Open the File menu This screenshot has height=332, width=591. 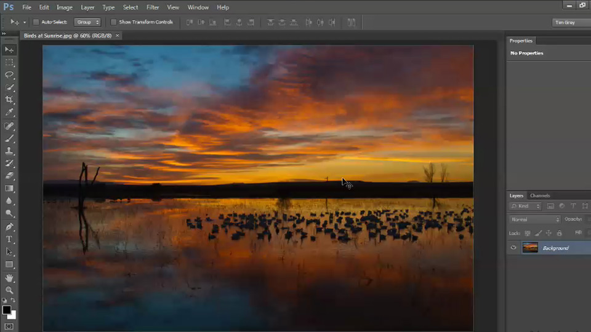pyautogui.click(x=26, y=7)
